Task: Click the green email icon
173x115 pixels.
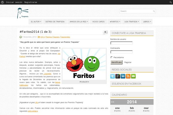Action: click(x=133, y=76)
